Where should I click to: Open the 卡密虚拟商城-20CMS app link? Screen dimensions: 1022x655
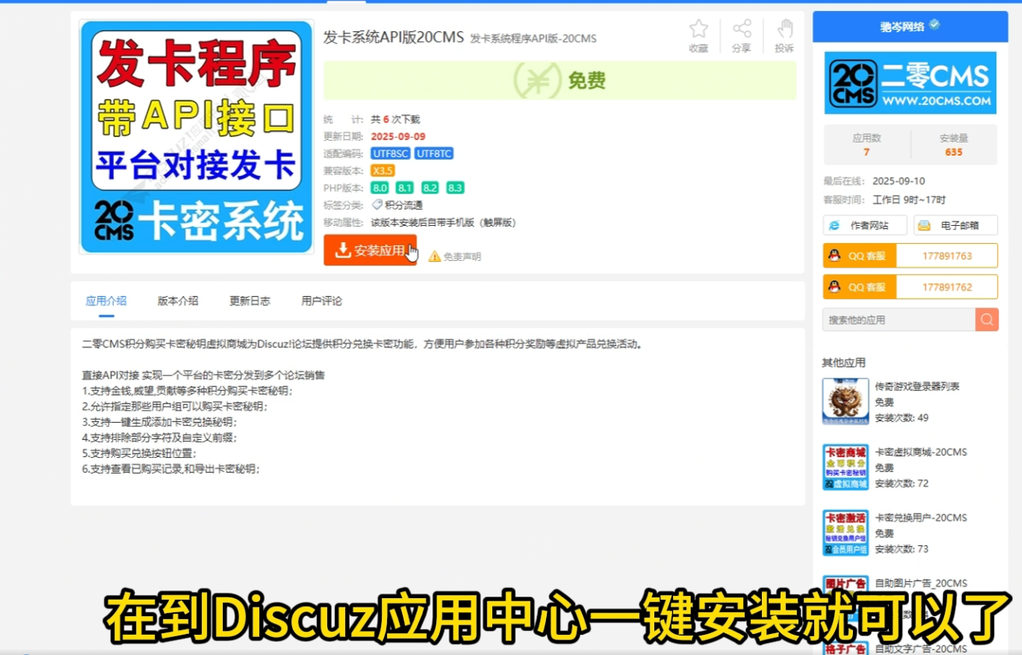[921, 452]
